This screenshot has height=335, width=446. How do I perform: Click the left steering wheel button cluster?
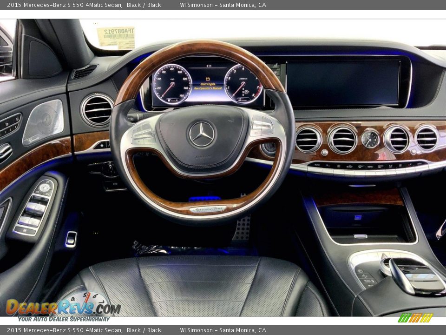[x=143, y=134]
